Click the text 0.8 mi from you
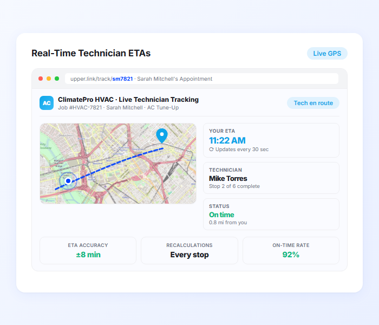 tap(228, 223)
